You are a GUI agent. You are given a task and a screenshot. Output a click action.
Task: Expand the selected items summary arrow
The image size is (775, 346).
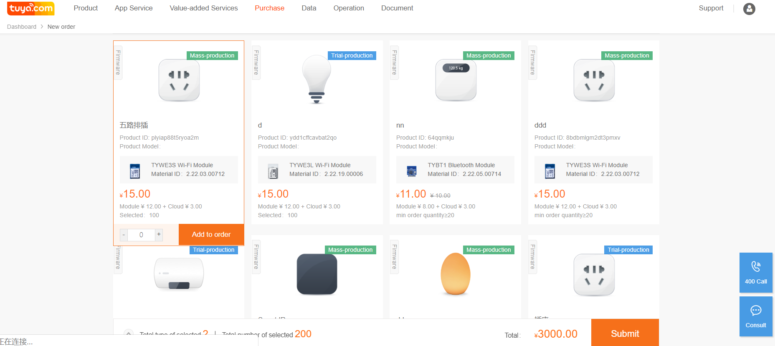(x=129, y=333)
